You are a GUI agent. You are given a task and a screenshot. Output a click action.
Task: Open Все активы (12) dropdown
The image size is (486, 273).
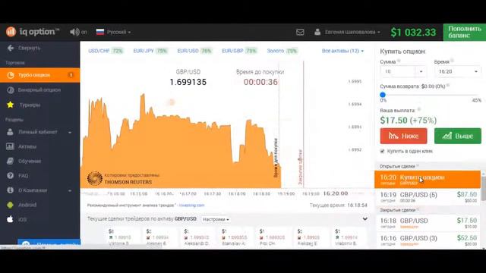[x=342, y=51]
